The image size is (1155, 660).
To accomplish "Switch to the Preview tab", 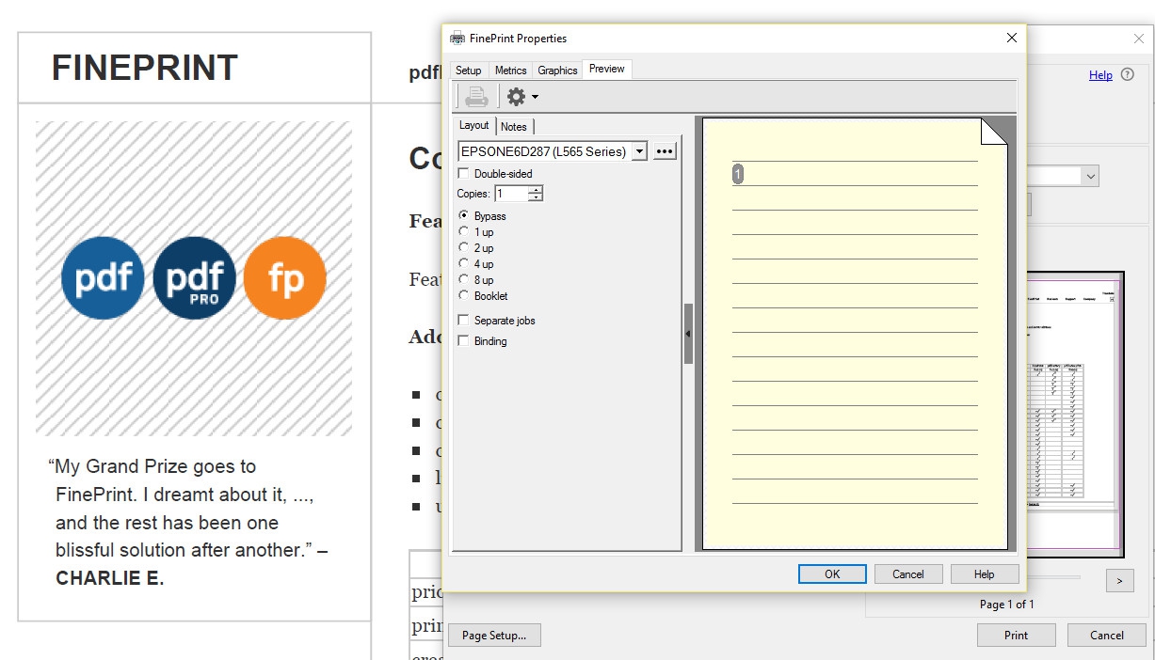I will pos(607,69).
